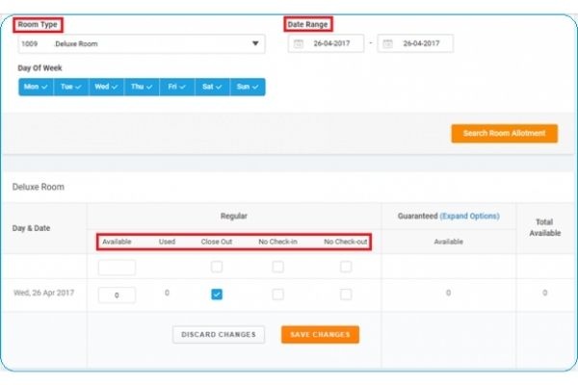Check No Check-out for 26 Apr 2017
The image size is (578, 385).
346,295
